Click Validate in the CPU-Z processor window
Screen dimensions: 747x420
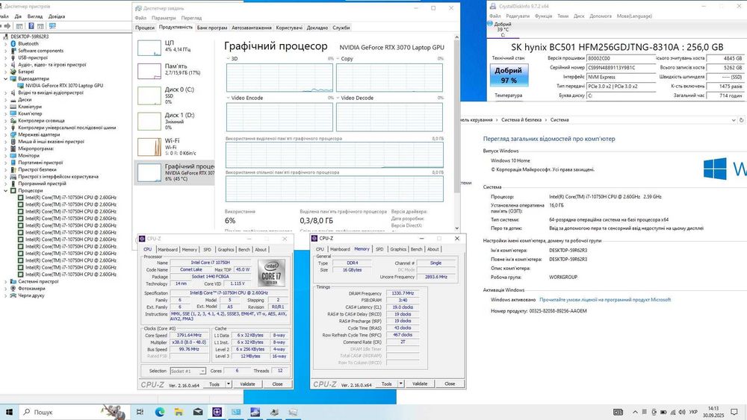click(x=247, y=384)
